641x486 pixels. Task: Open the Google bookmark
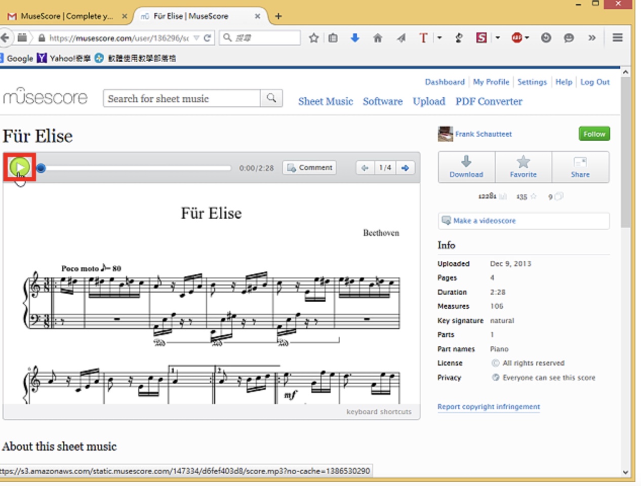(17, 58)
